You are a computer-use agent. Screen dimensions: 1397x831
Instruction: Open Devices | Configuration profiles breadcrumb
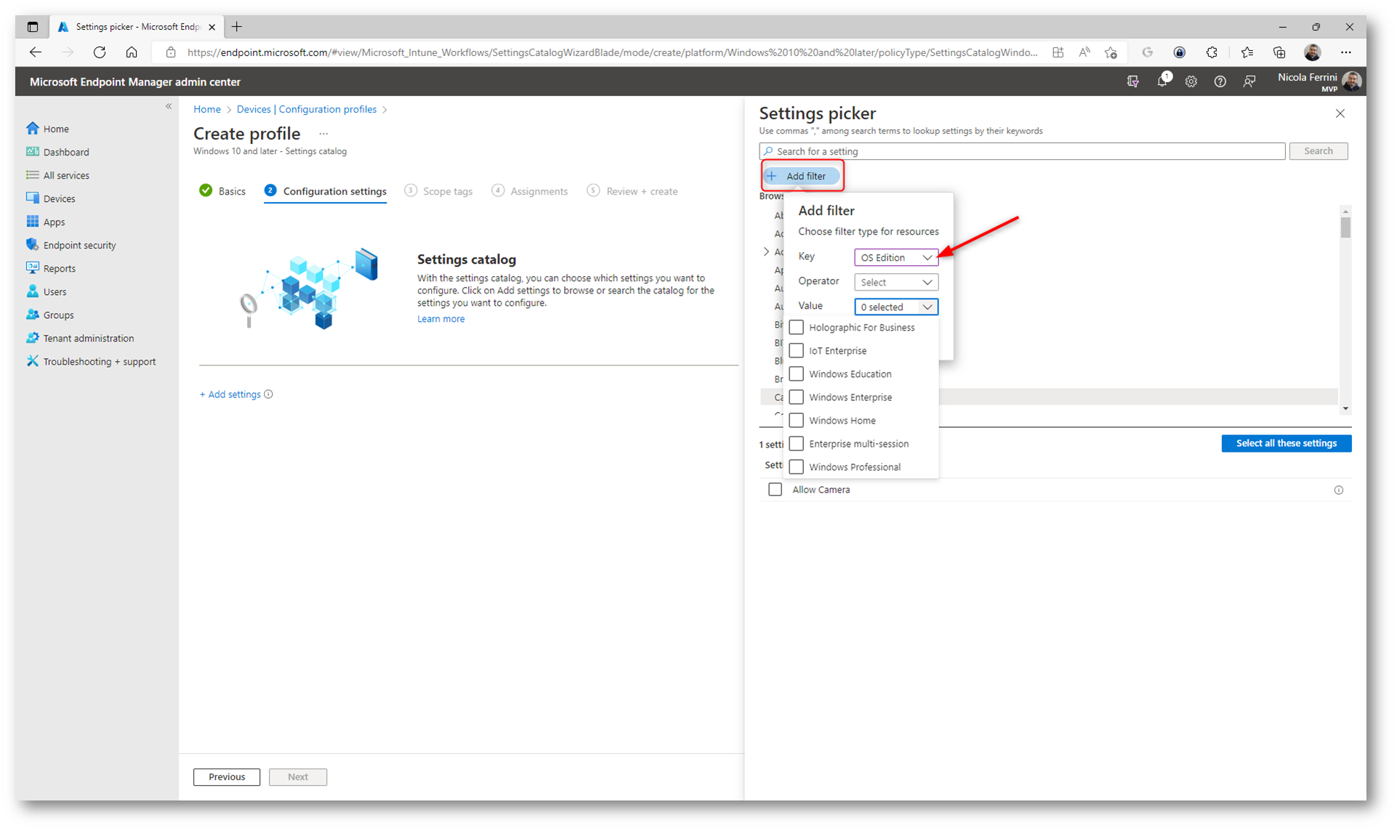(x=307, y=110)
